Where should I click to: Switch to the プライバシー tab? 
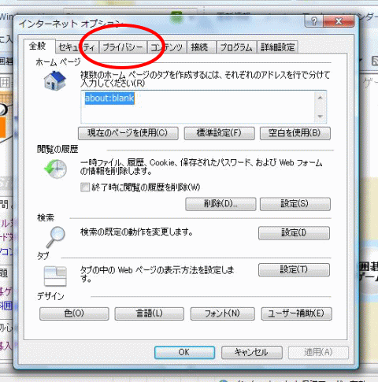click(123, 47)
